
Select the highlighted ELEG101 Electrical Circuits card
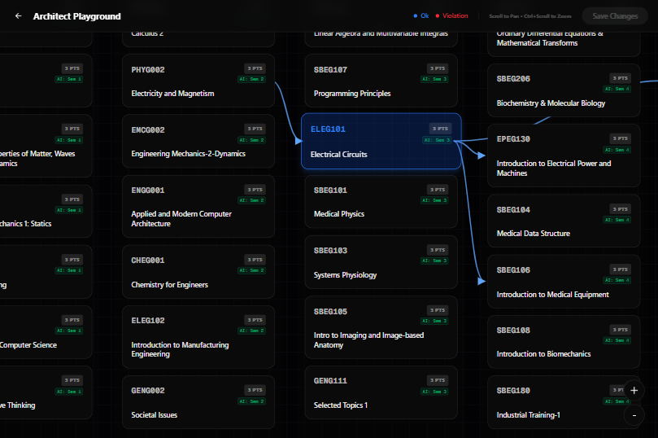[381, 141]
